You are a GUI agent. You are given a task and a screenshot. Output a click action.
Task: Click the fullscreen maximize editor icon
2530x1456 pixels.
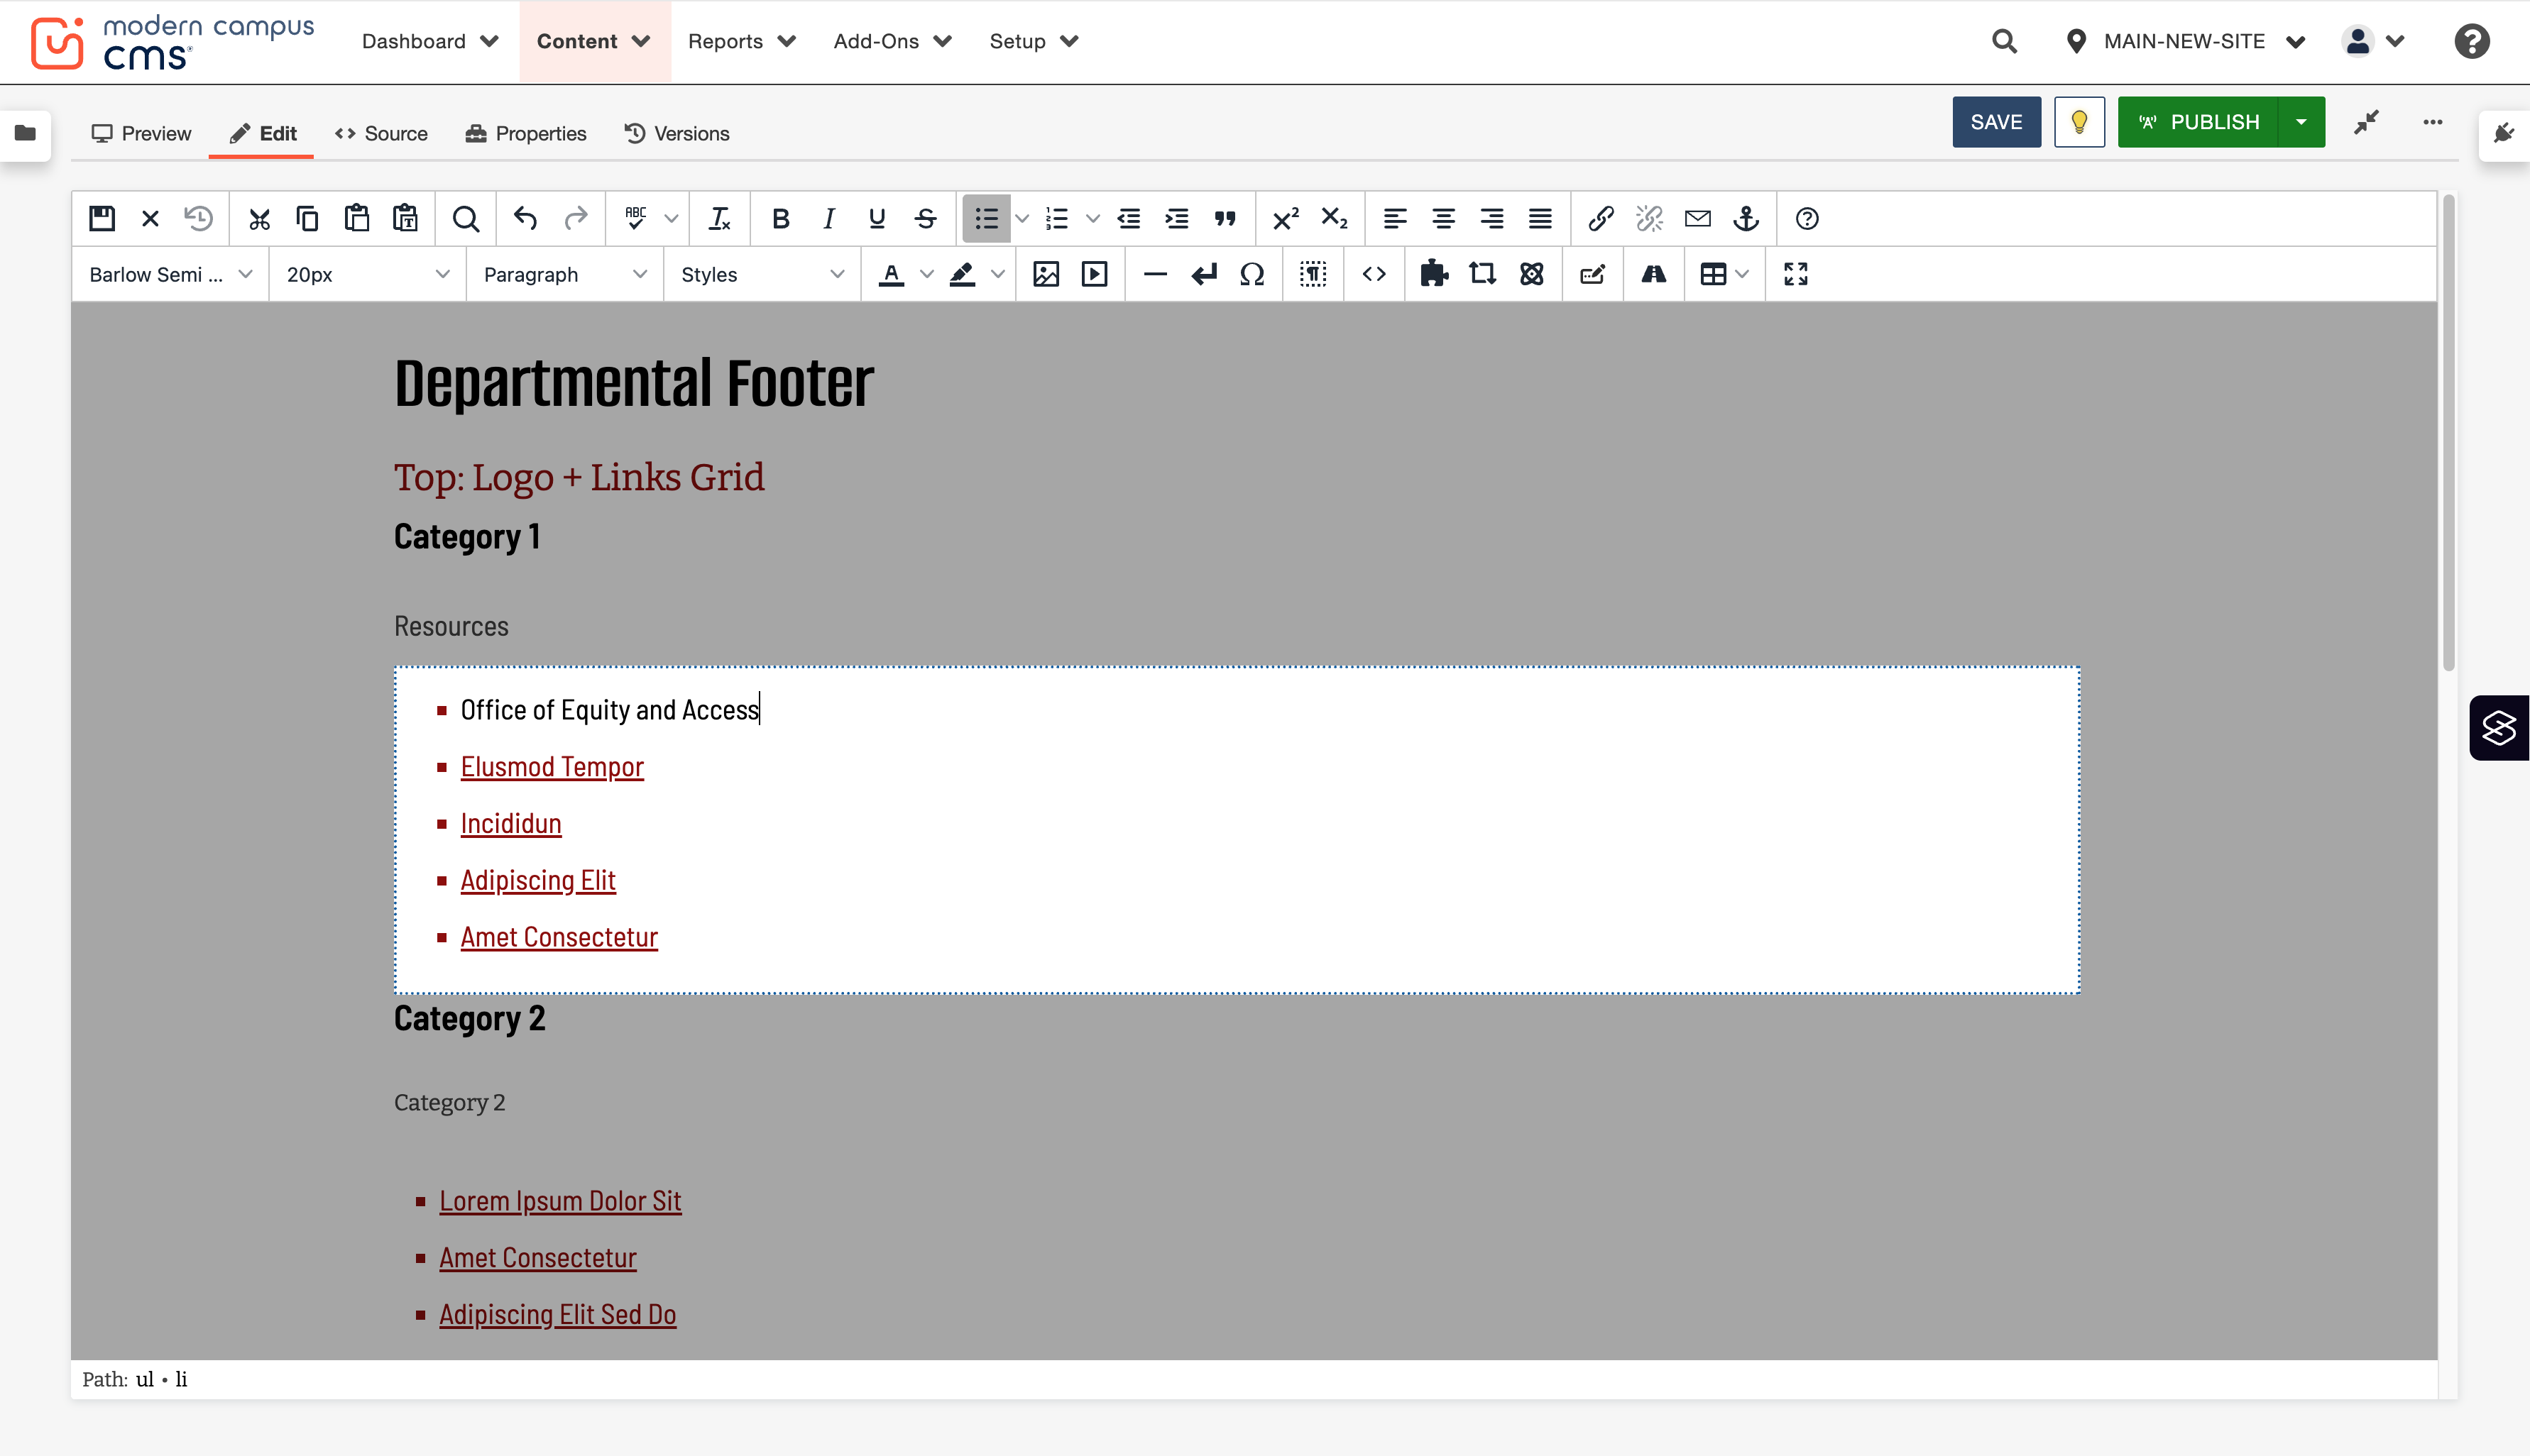tap(1796, 274)
